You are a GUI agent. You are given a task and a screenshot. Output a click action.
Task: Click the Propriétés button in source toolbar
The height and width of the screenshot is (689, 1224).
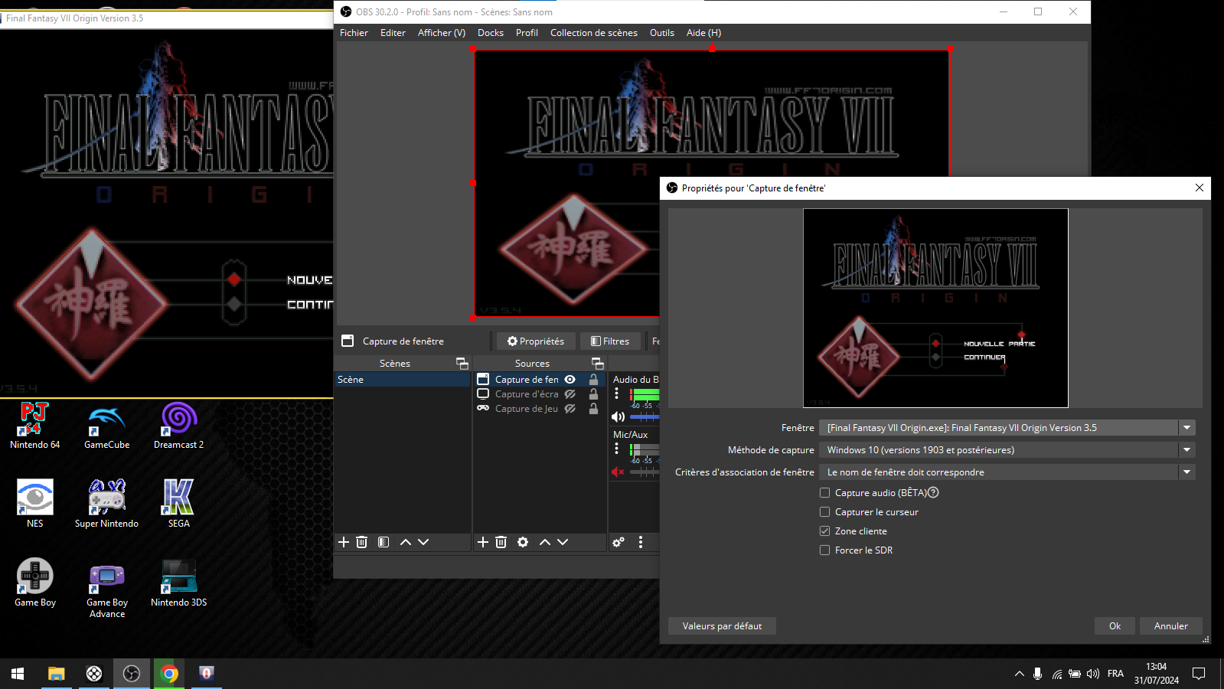[x=536, y=341]
